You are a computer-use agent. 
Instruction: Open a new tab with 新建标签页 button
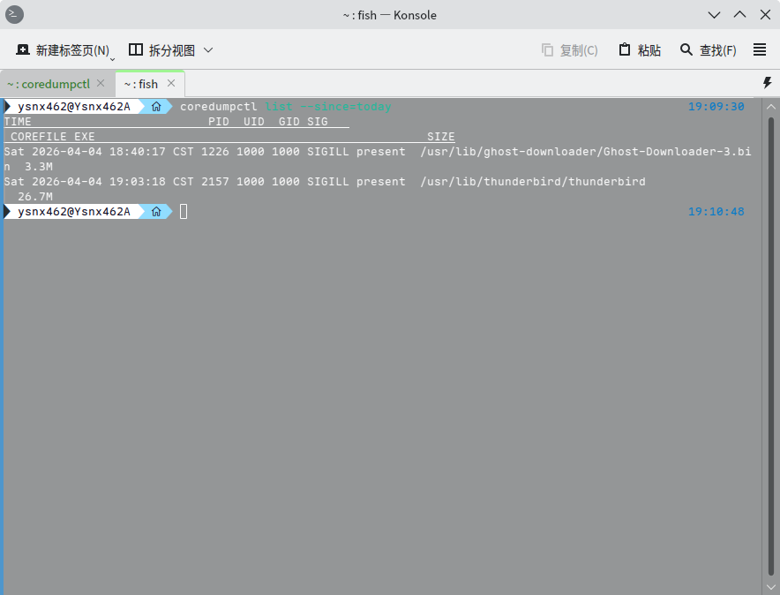62,50
